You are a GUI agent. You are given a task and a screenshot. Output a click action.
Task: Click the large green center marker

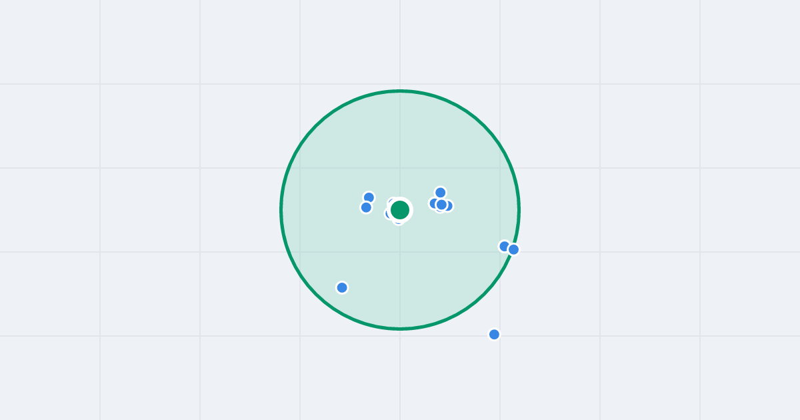tap(400, 210)
